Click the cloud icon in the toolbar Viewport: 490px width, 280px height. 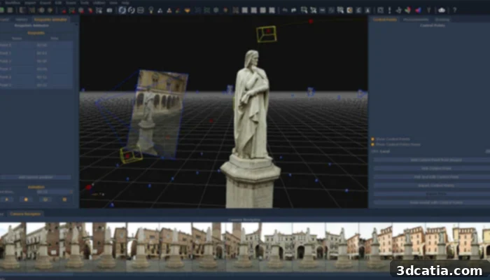coord(441,10)
